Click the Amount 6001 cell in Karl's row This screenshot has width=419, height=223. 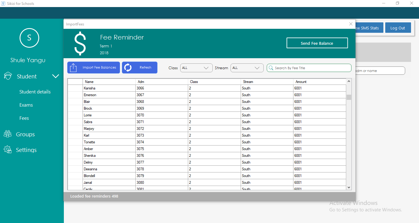(x=320, y=135)
